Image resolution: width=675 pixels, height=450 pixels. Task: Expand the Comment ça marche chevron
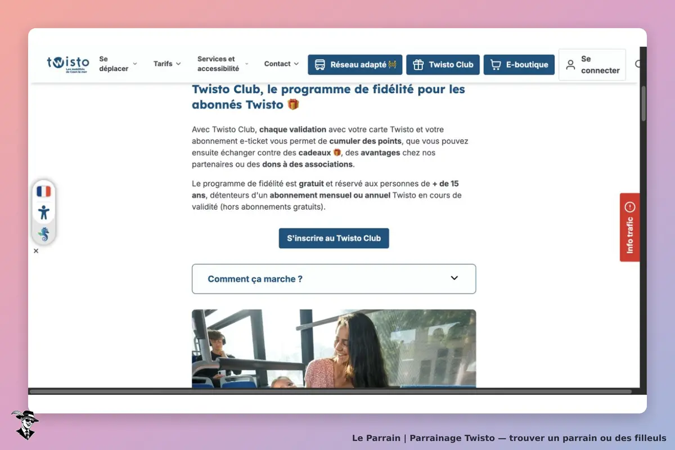click(x=454, y=278)
